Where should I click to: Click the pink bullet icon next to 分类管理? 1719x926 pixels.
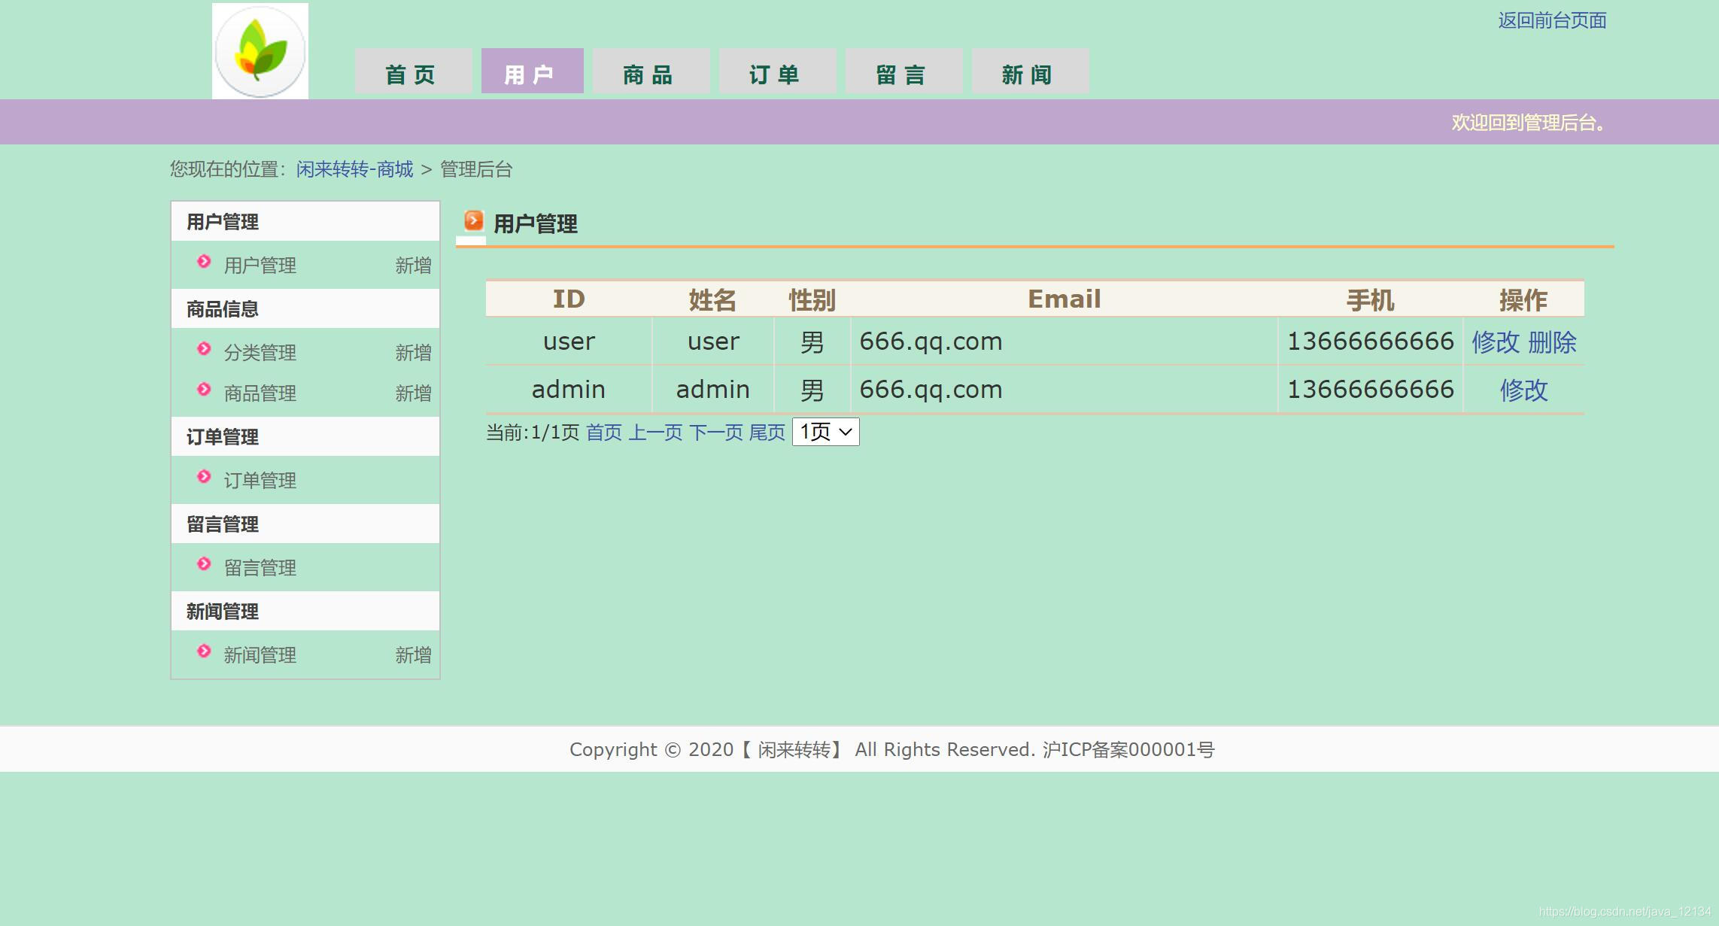[x=204, y=349]
